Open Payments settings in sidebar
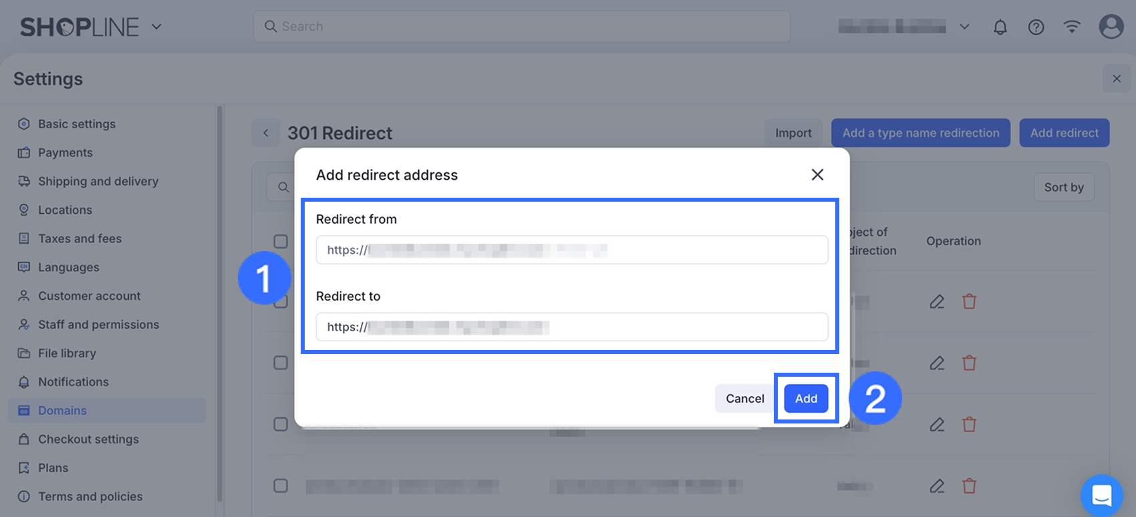Screen dimensions: 1136x517 point(65,153)
